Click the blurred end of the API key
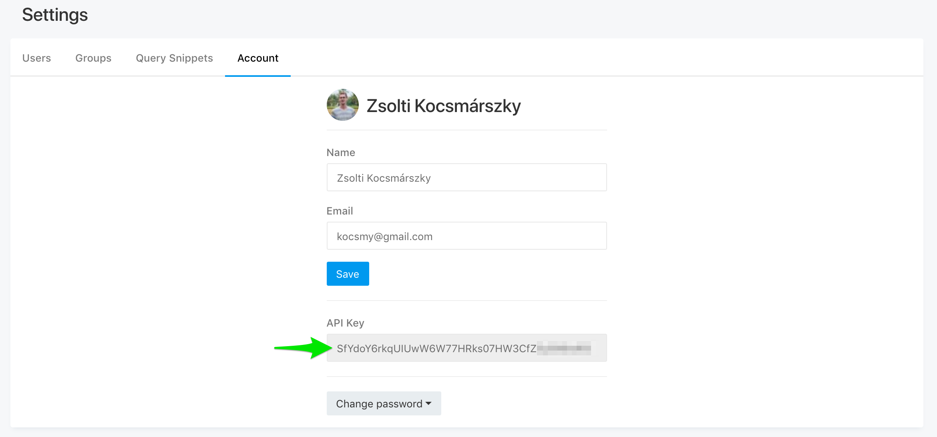The image size is (937, 437). click(x=564, y=348)
